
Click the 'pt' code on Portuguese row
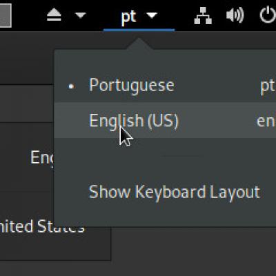[268, 87]
